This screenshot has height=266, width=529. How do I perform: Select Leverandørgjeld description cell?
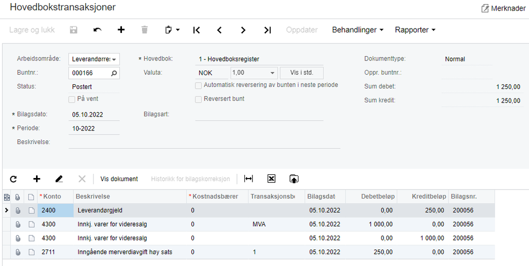130,210
